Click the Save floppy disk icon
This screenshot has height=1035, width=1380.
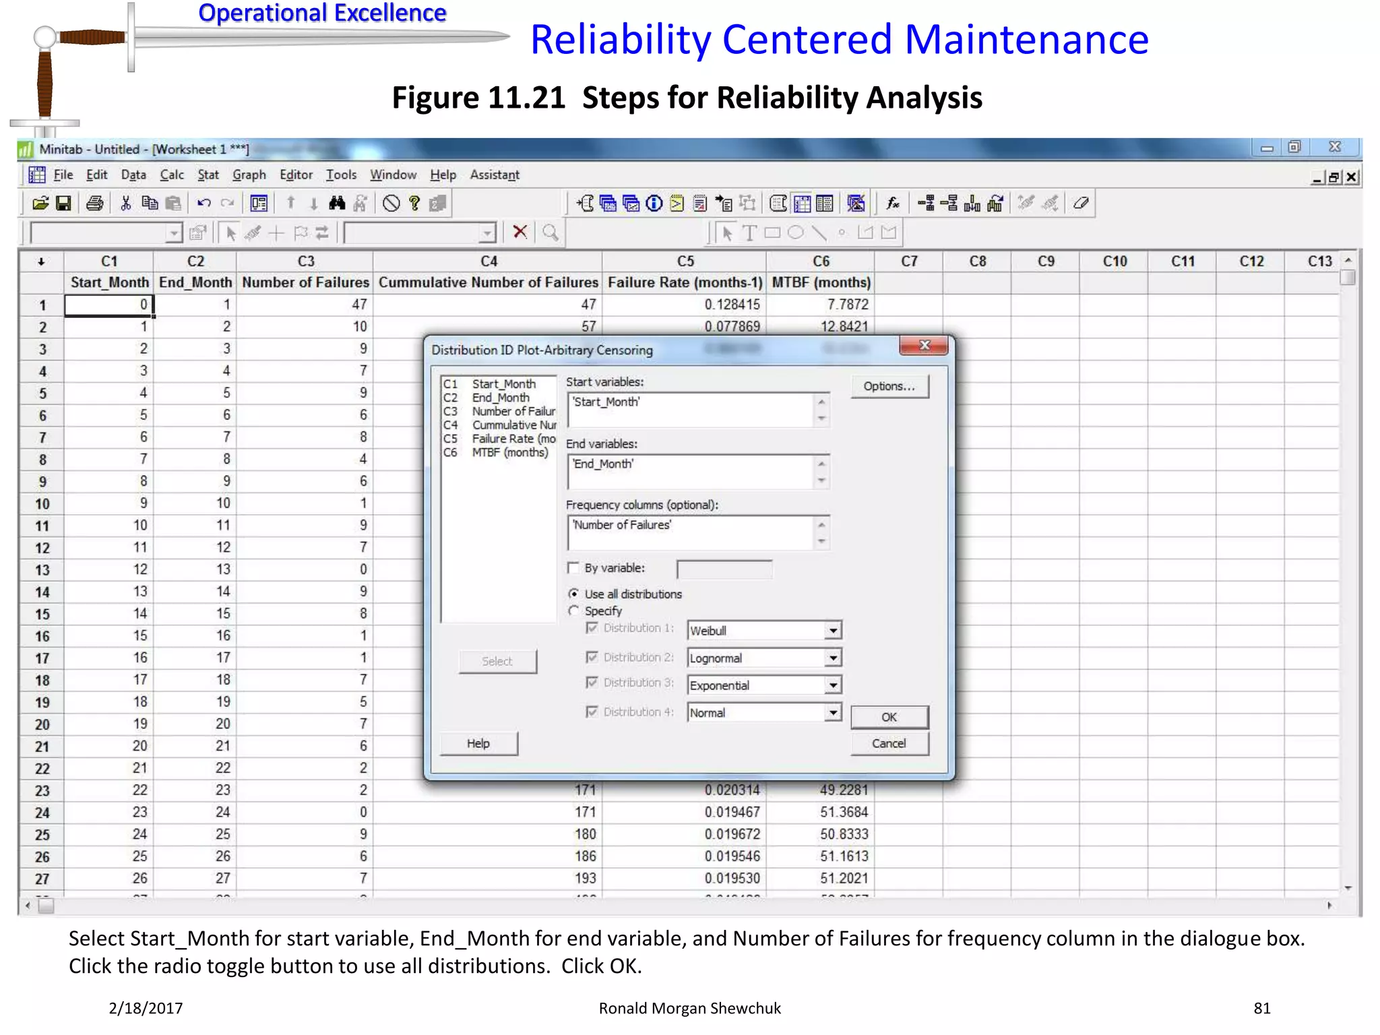[63, 203]
